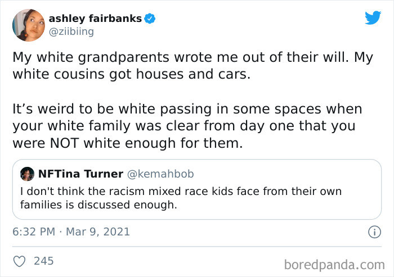This screenshot has width=394, height=277.
Task: Click the boredpanda.com watermark
Action: click(335, 264)
